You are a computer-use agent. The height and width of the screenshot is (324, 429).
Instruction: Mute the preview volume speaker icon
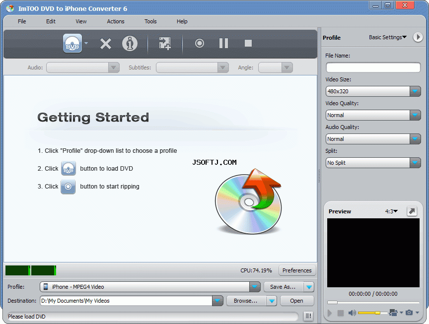coord(352,313)
